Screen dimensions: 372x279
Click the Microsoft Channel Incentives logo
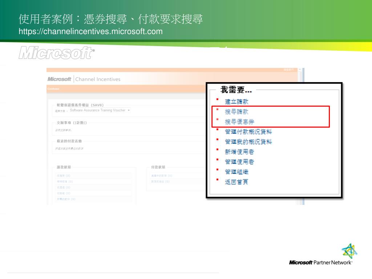tap(84, 79)
